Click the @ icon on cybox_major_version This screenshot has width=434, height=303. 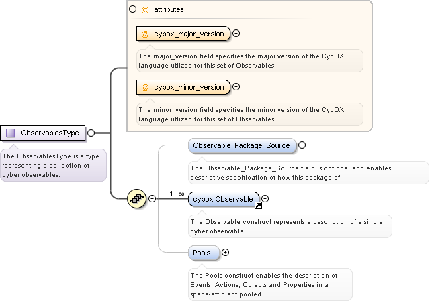145,34
